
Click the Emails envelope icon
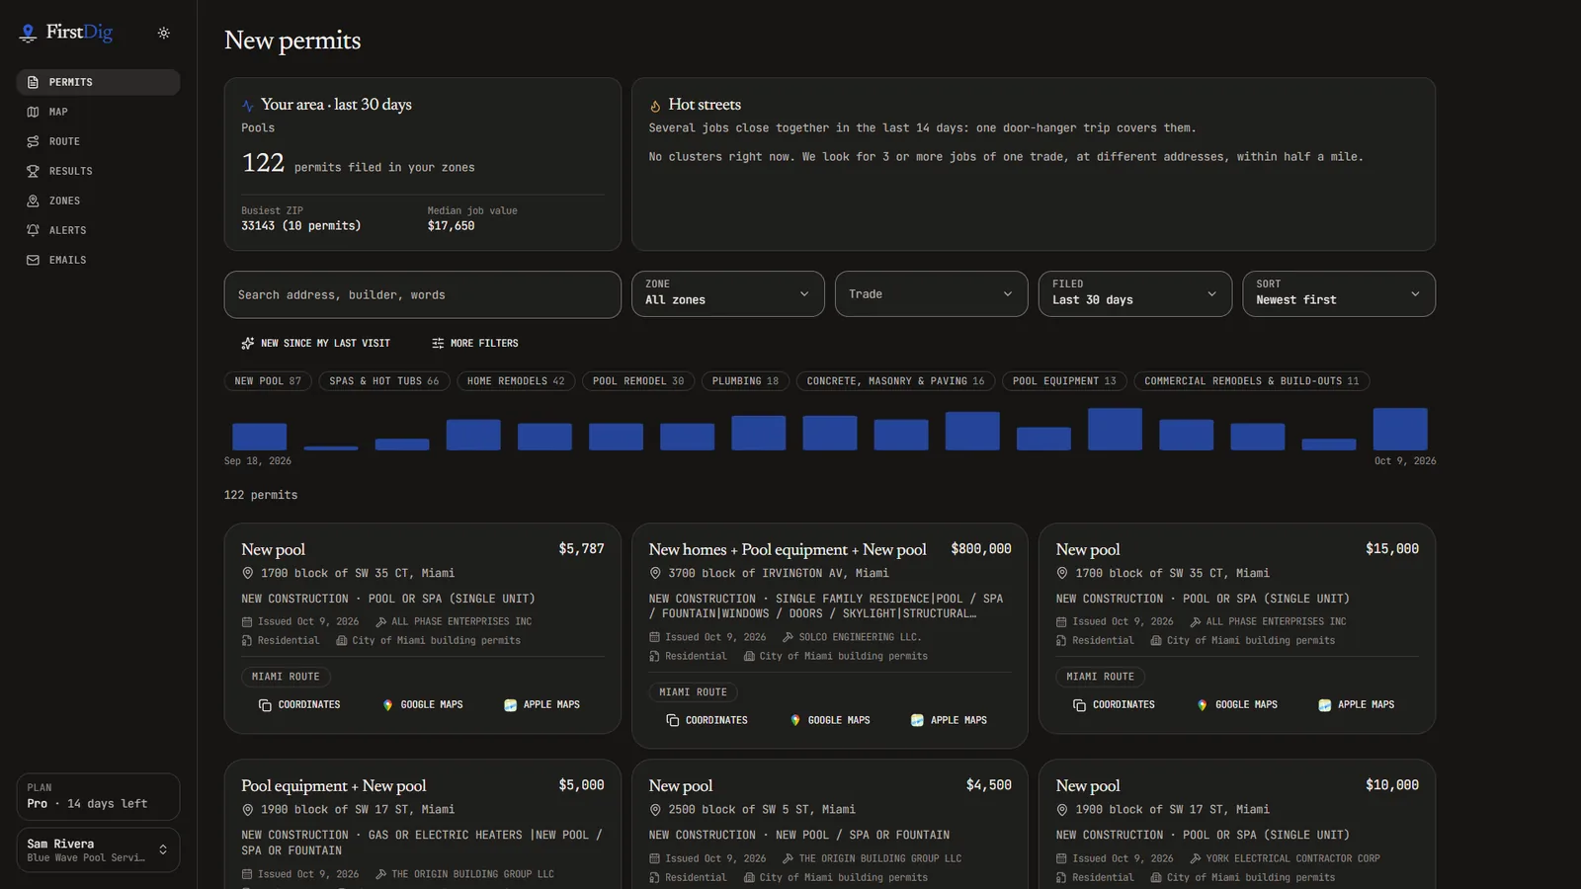[x=33, y=260]
